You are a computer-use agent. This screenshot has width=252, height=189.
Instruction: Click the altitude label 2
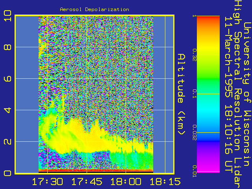[7, 142]
